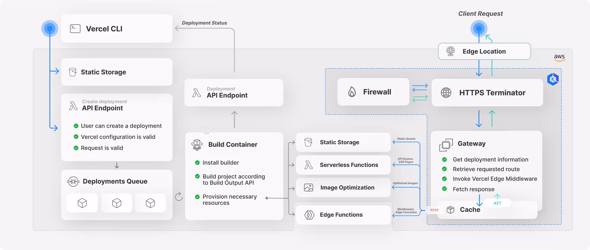Click the Cache label
590x250 pixels.
click(470, 210)
